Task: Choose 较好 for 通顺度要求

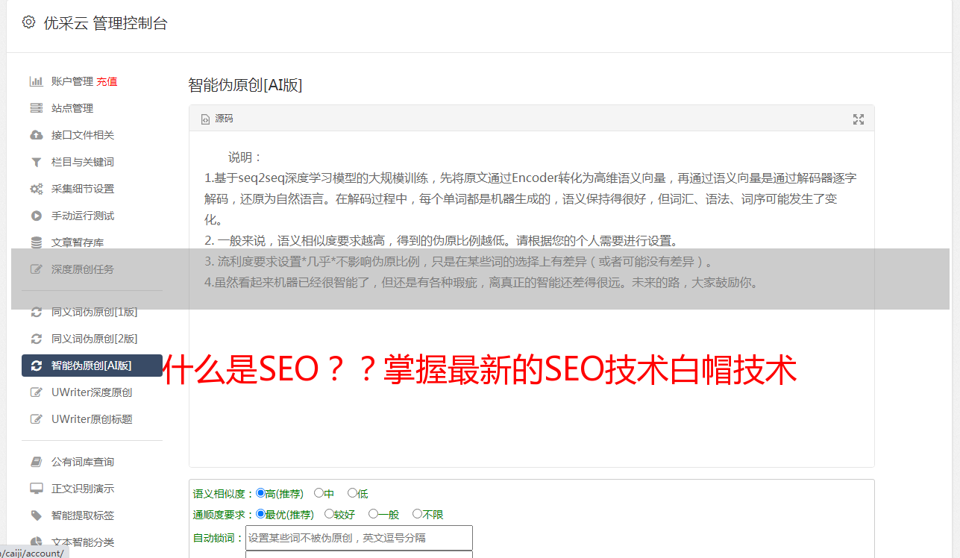Action: (329, 514)
